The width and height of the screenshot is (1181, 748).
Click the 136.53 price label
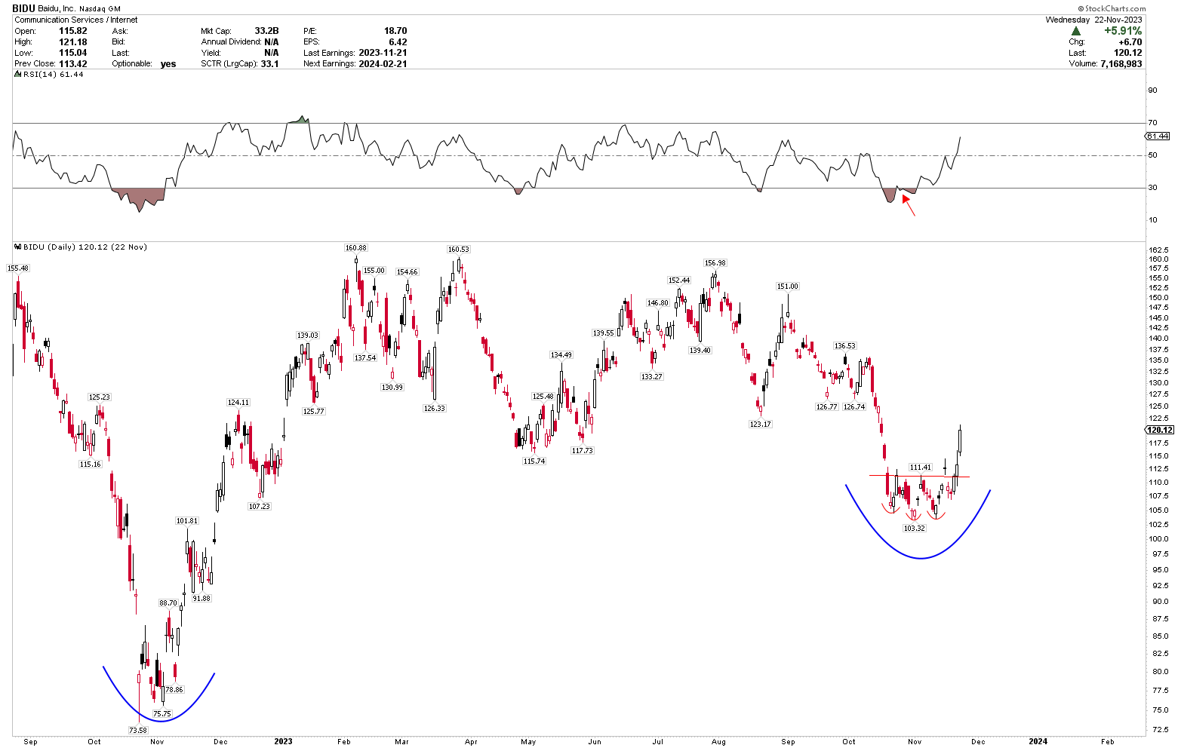(844, 346)
